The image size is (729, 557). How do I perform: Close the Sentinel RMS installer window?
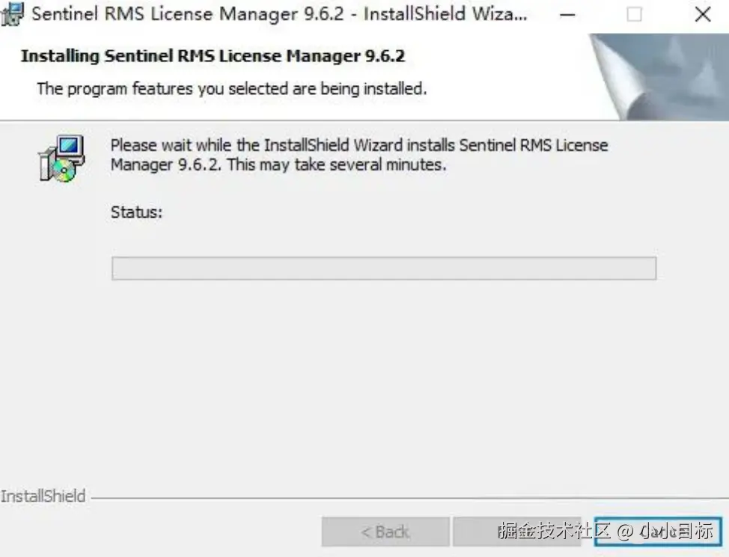coord(703,15)
